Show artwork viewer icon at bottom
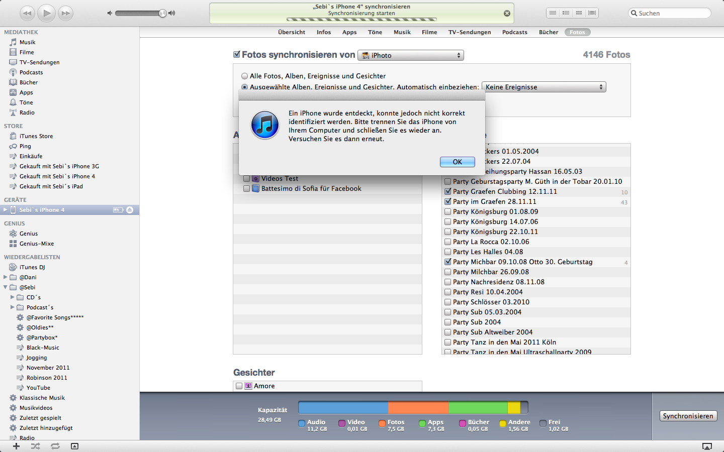The height and width of the screenshot is (452, 724). [x=74, y=446]
